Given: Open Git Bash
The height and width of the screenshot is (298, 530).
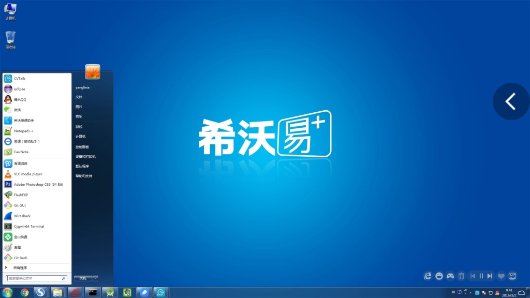Looking at the screenshot, I should click(x=37, y=258).
